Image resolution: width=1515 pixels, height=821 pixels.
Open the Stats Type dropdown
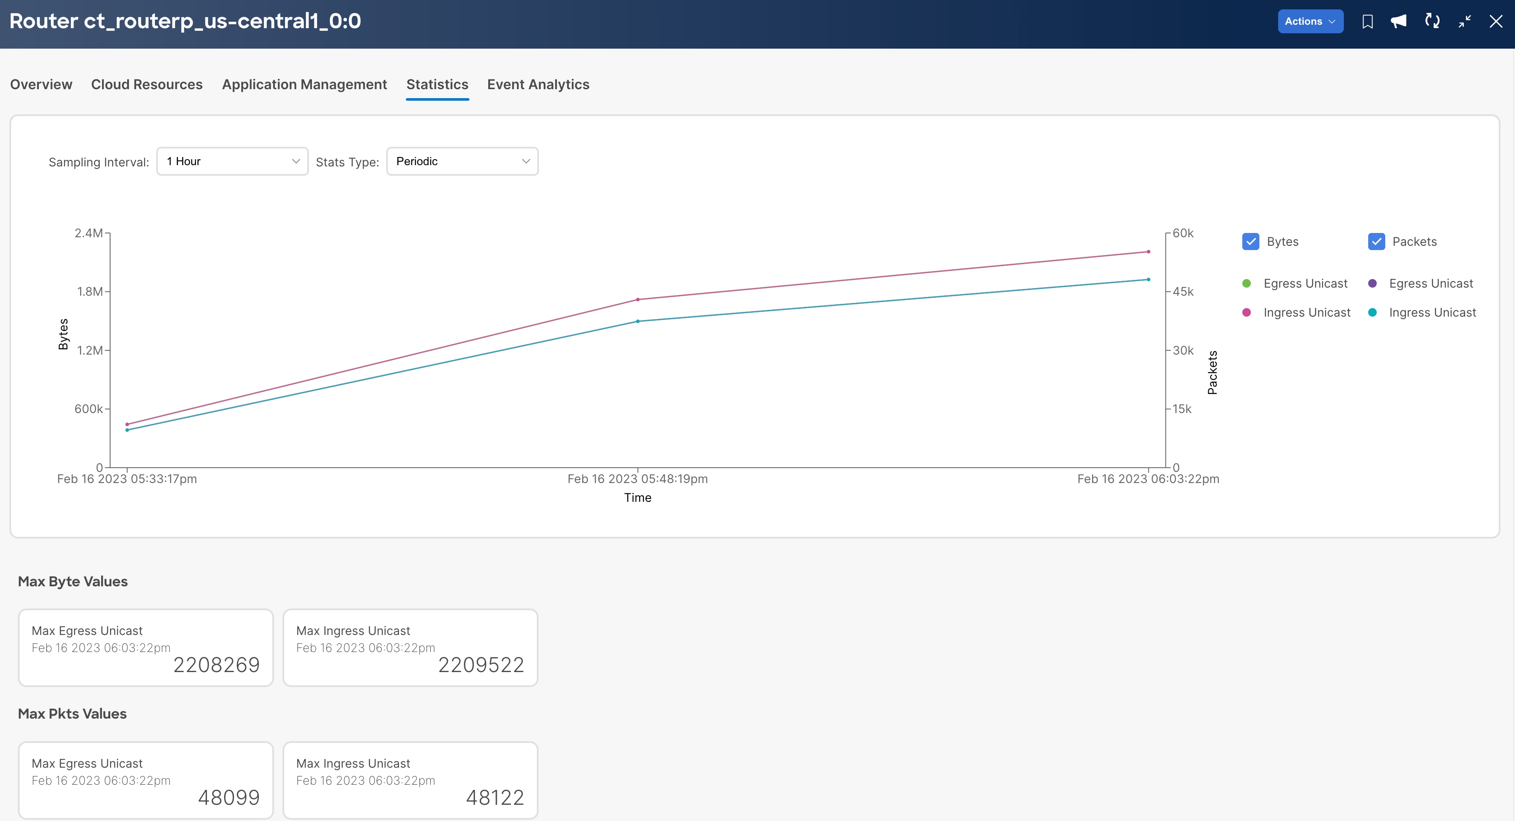(x=462, y=161)
